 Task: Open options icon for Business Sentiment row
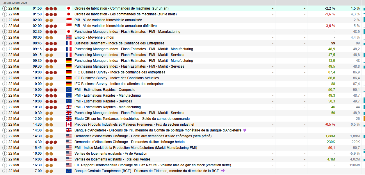tap(4, 43)
